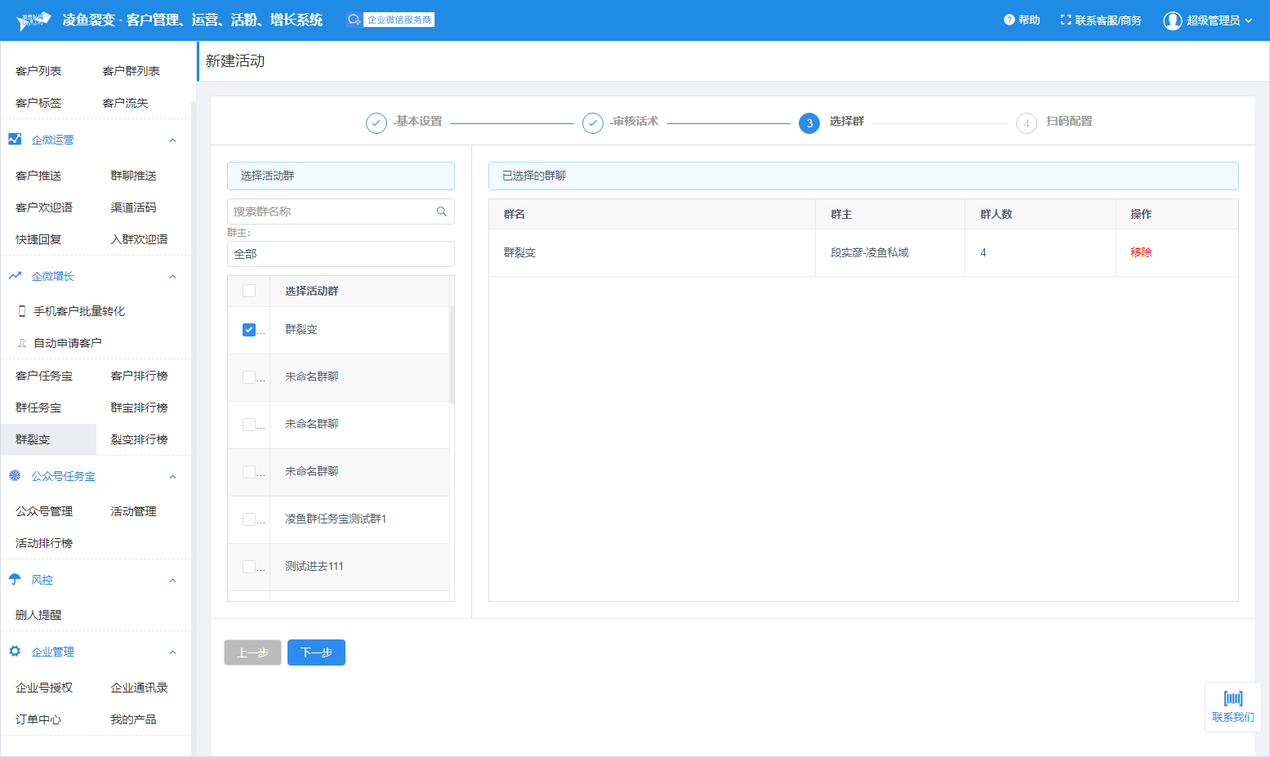This screenshot has height=757, width=1270.
Task: Click the help question mark icon
Action: click(x=1009, y=20)
